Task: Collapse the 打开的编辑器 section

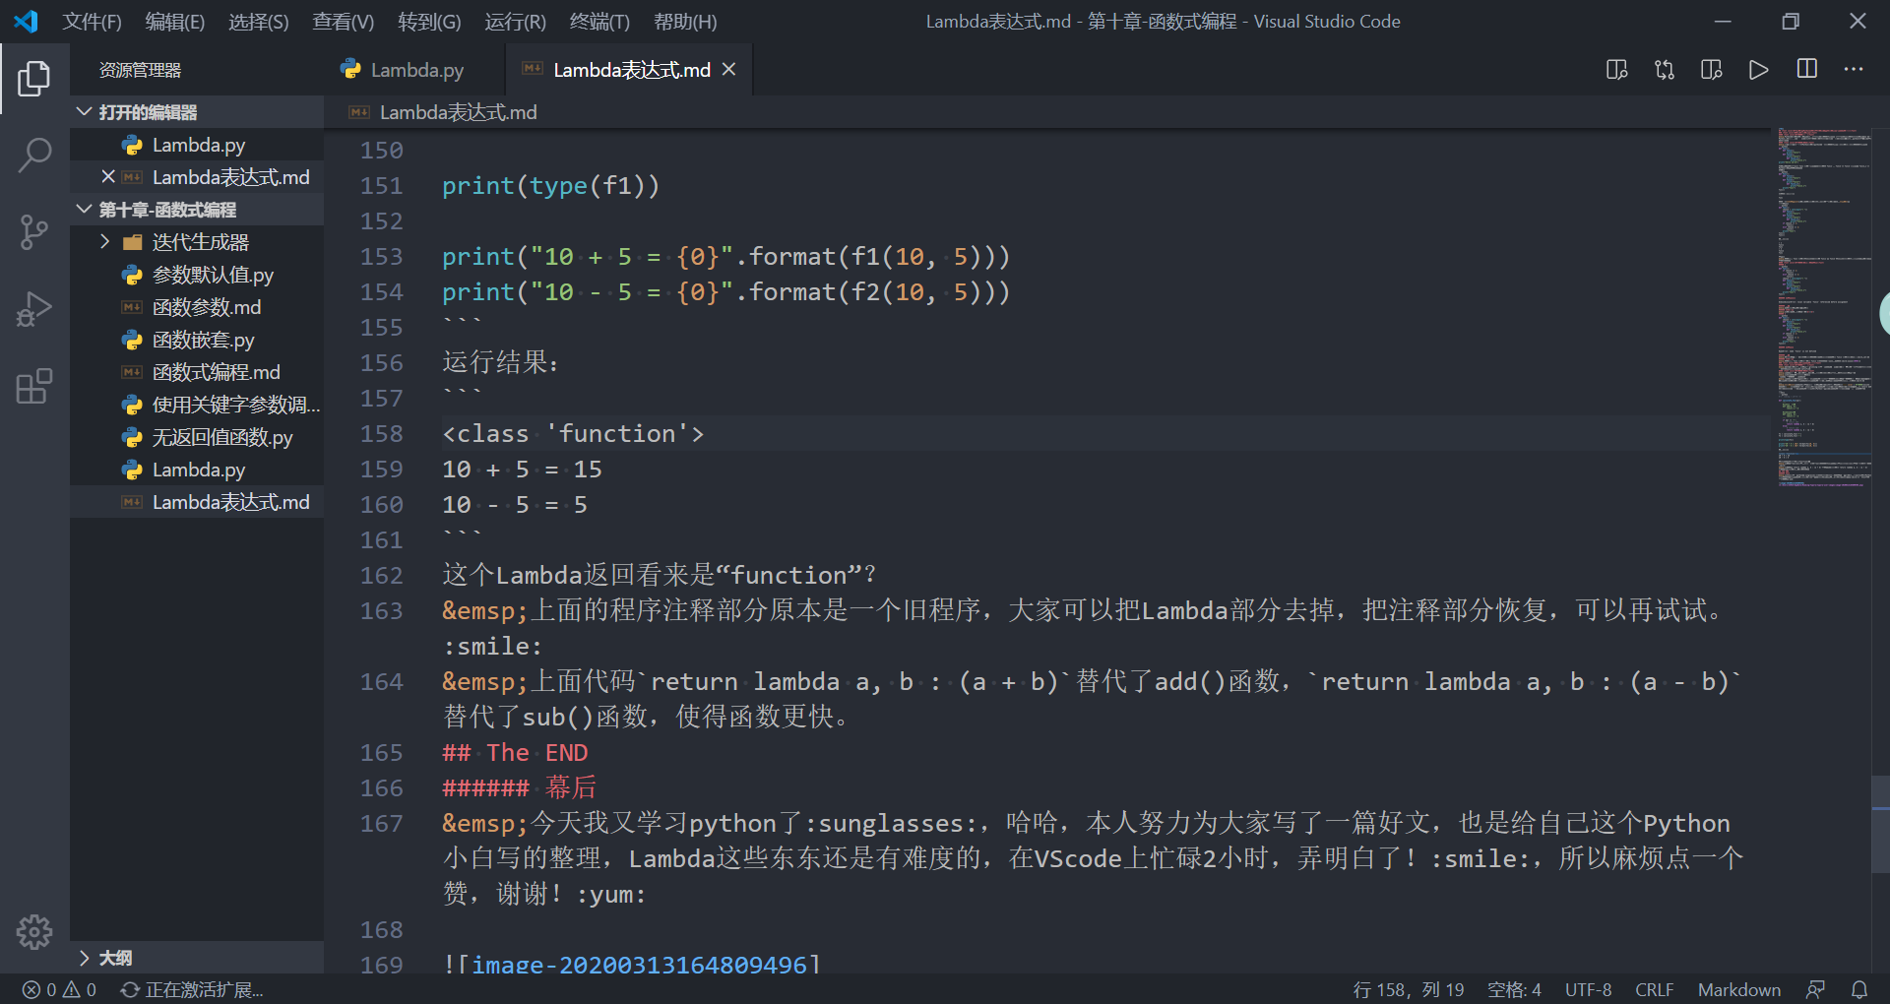Action: point(197,112)
